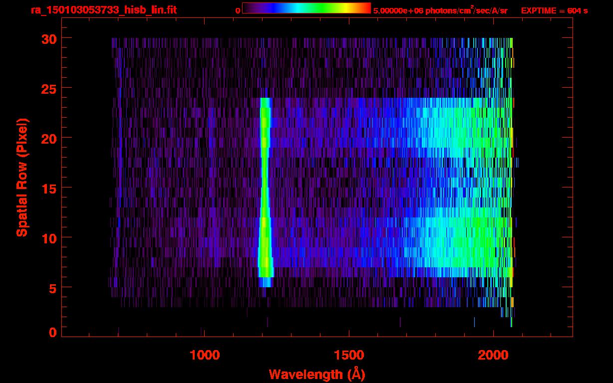Select the EXPTIME = 604 s label

pos(554,10)
